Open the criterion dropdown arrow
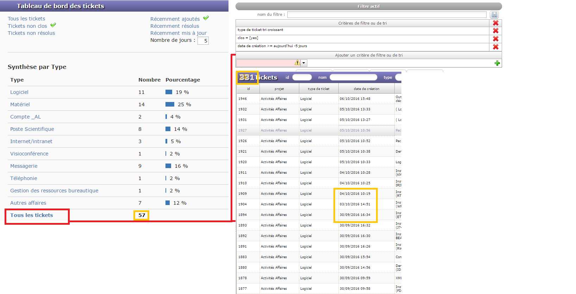This screenshot has height=294, width=576. [304, 63]
